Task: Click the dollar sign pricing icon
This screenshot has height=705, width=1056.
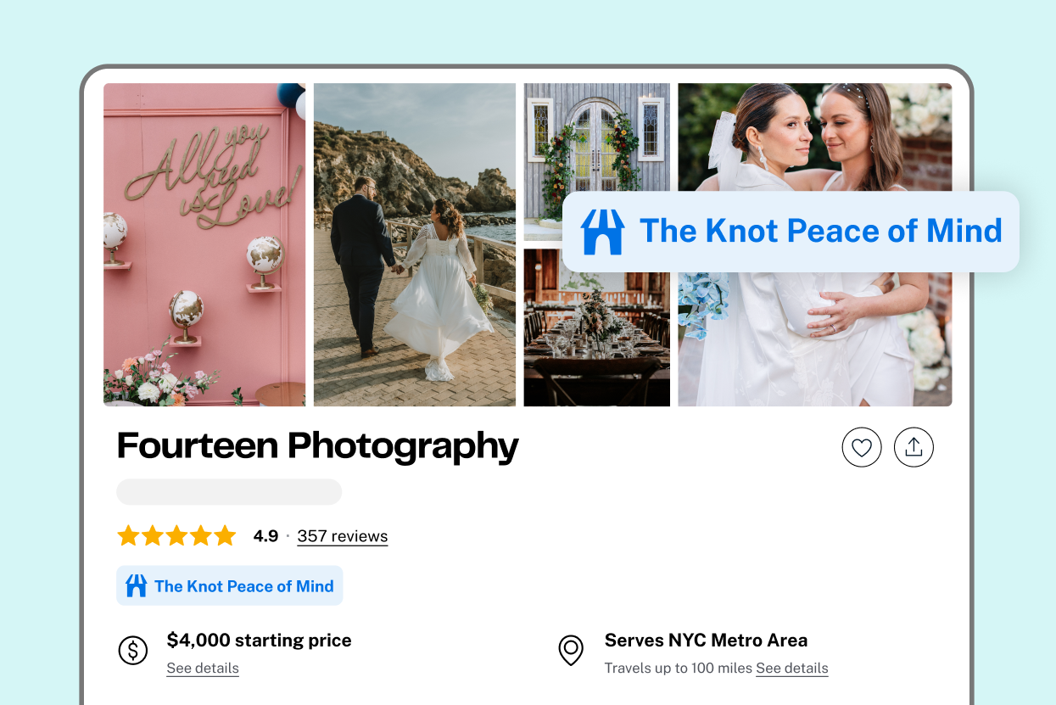Action: [132, 651]
